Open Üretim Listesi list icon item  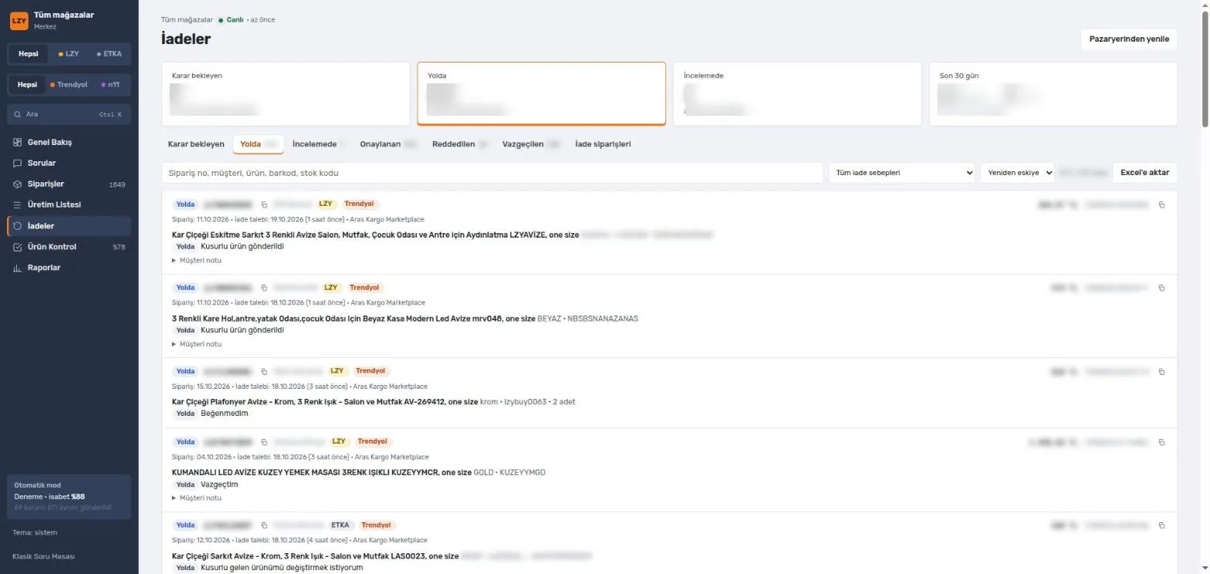point(69,205)
